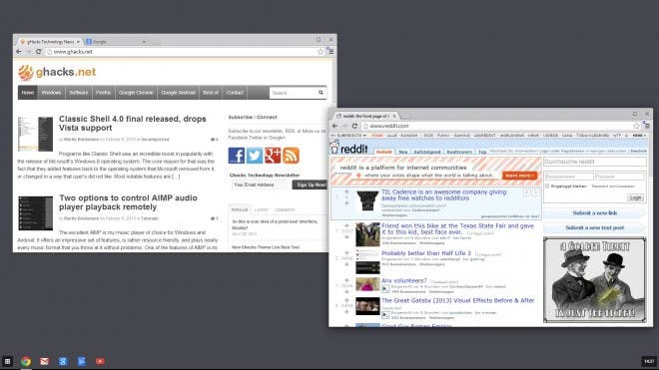The height and width of the screenshot is (370, 659).
Task: Click the ghacks Search input field
Action: pos(294,93)
